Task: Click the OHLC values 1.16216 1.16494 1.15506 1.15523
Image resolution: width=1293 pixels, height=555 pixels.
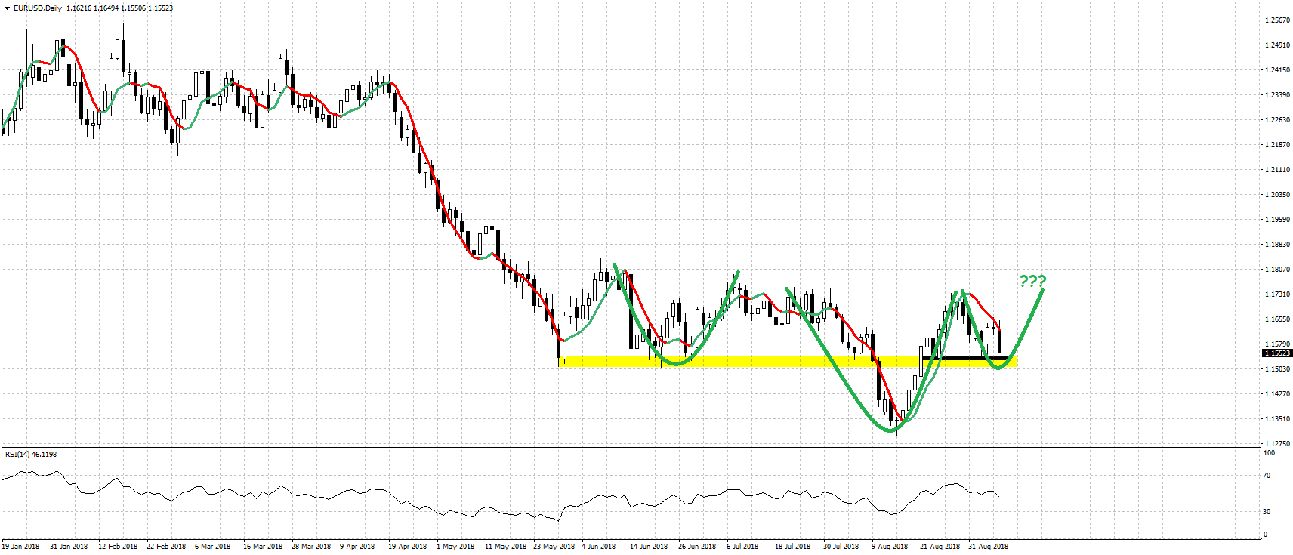Action: click(120, 8)
